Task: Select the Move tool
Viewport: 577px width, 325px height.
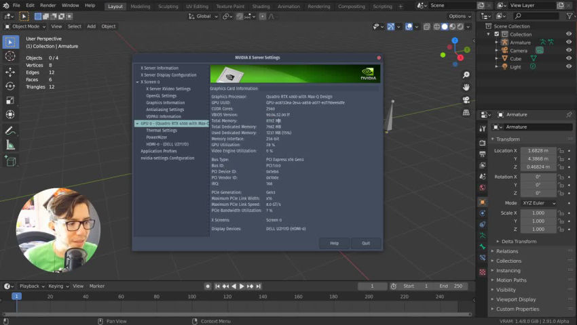Action: [10, 72]
